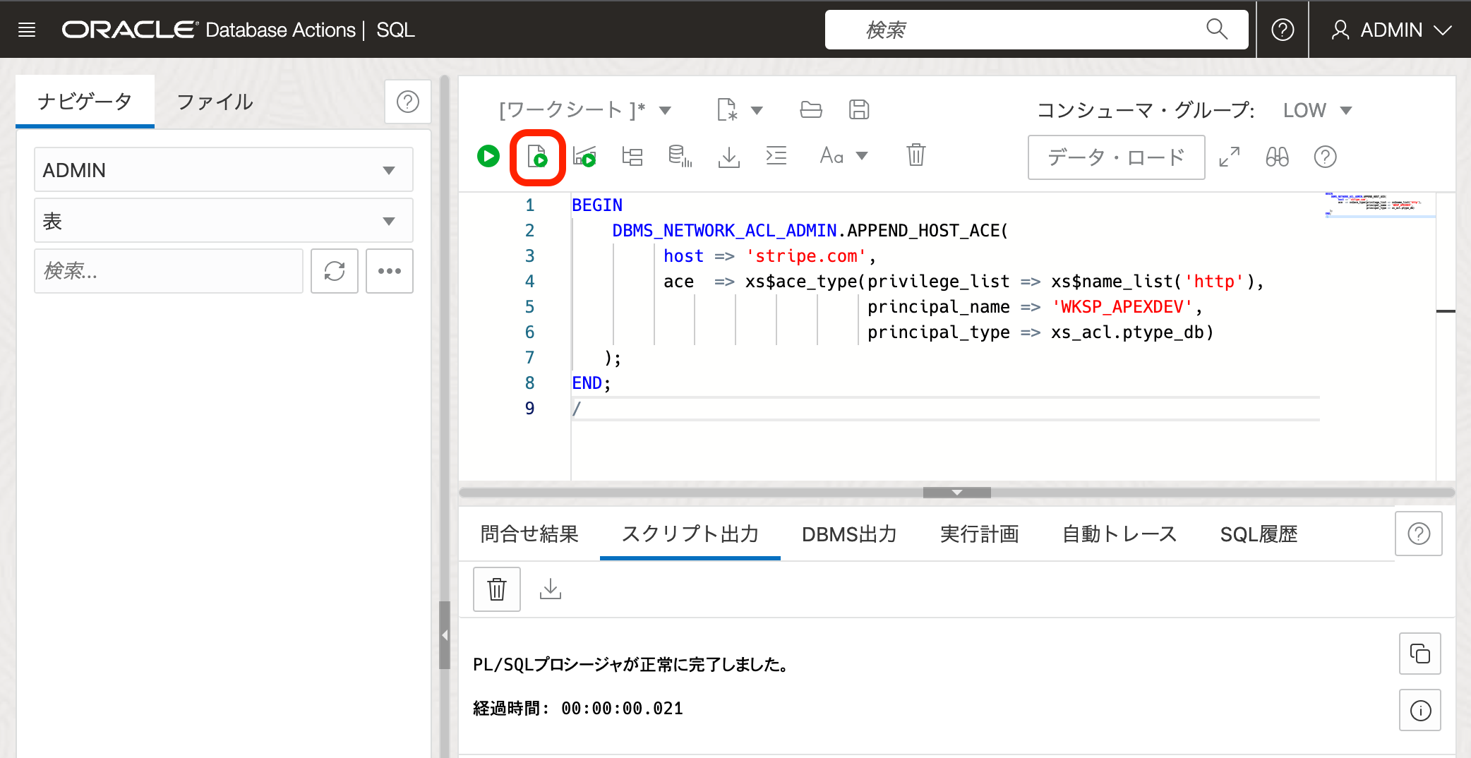Open the 表 object type dropdown
Viewport: 1471px width, 758px height.
(x=224, y=221)
